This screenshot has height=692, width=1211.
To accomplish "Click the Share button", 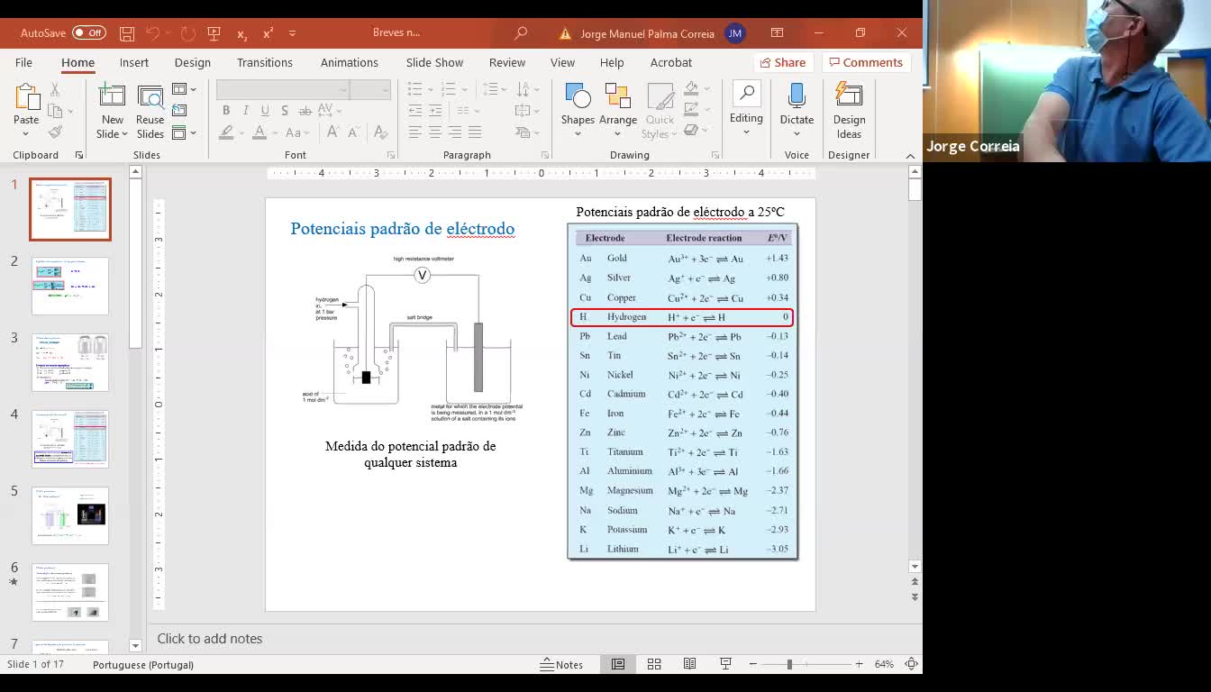I will 782,62.
